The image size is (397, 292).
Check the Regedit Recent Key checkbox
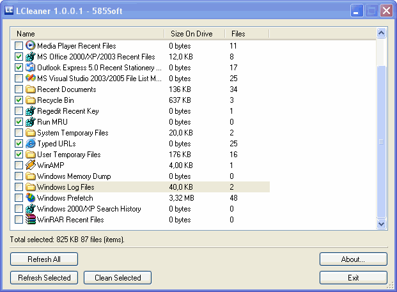[x=19, y=111]
